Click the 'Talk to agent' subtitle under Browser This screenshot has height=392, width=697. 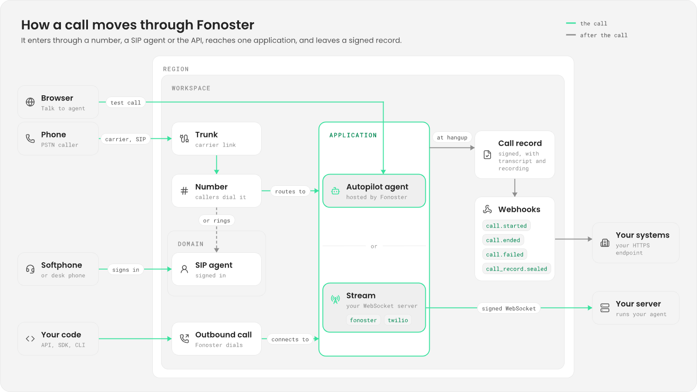click(63, 108)
